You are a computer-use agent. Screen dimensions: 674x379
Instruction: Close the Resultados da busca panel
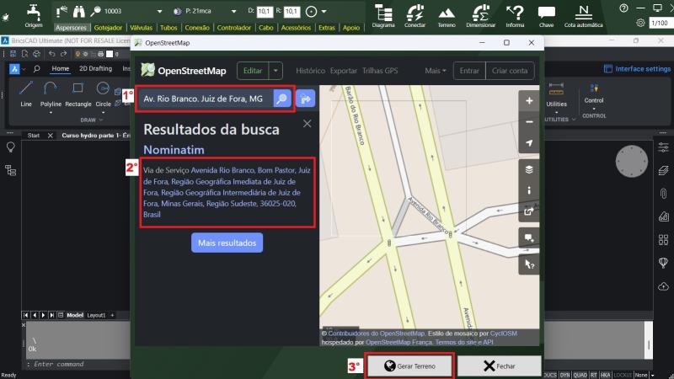[x=307, y=124]
